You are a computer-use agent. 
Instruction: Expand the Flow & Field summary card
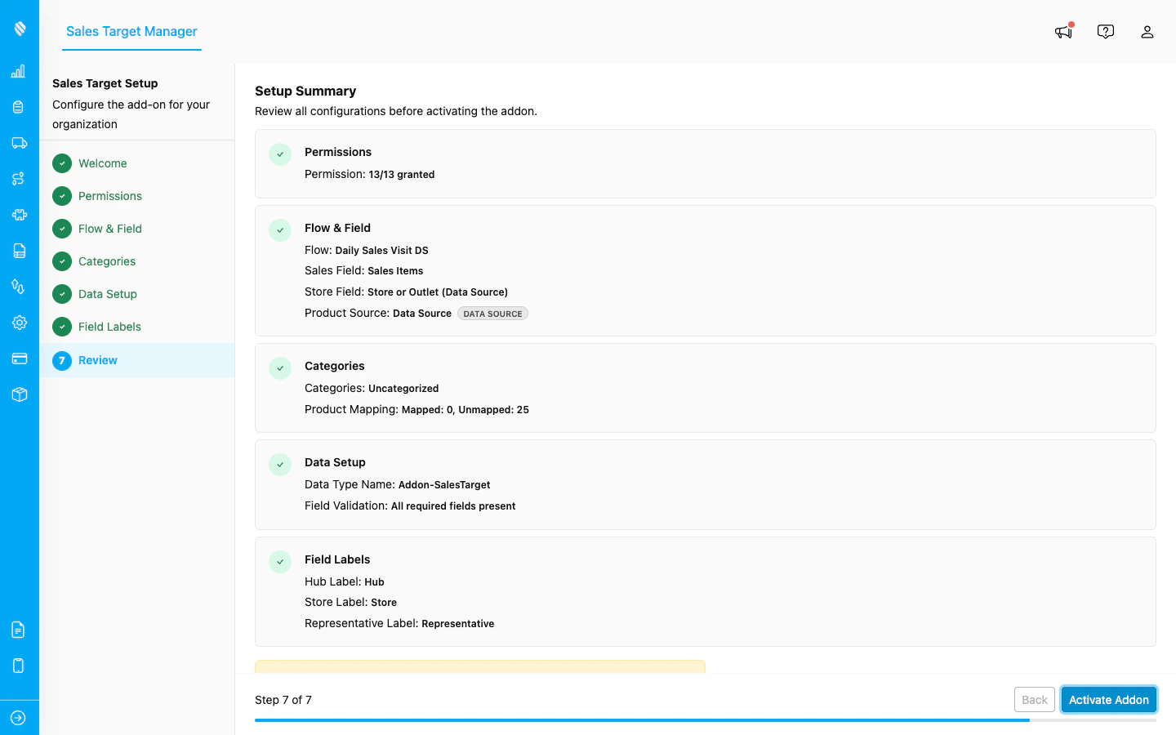point(705,270)
